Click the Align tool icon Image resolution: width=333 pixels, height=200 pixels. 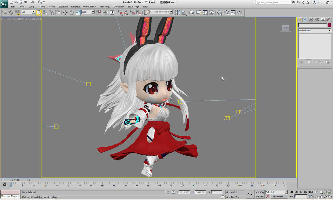pos(184,13)
